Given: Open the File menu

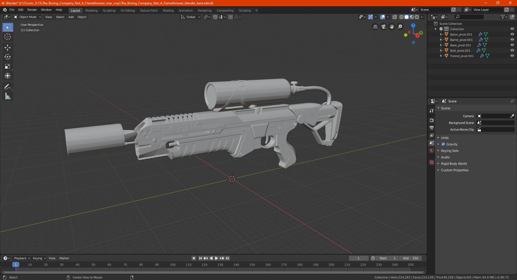Looking at the screenshot, I should (12, 10).
